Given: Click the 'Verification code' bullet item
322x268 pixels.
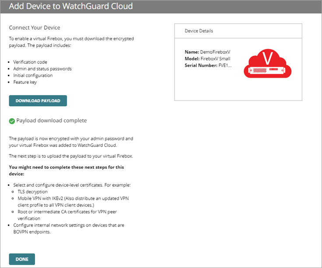Looking at the screenshot, I should [x=30, y=62].
